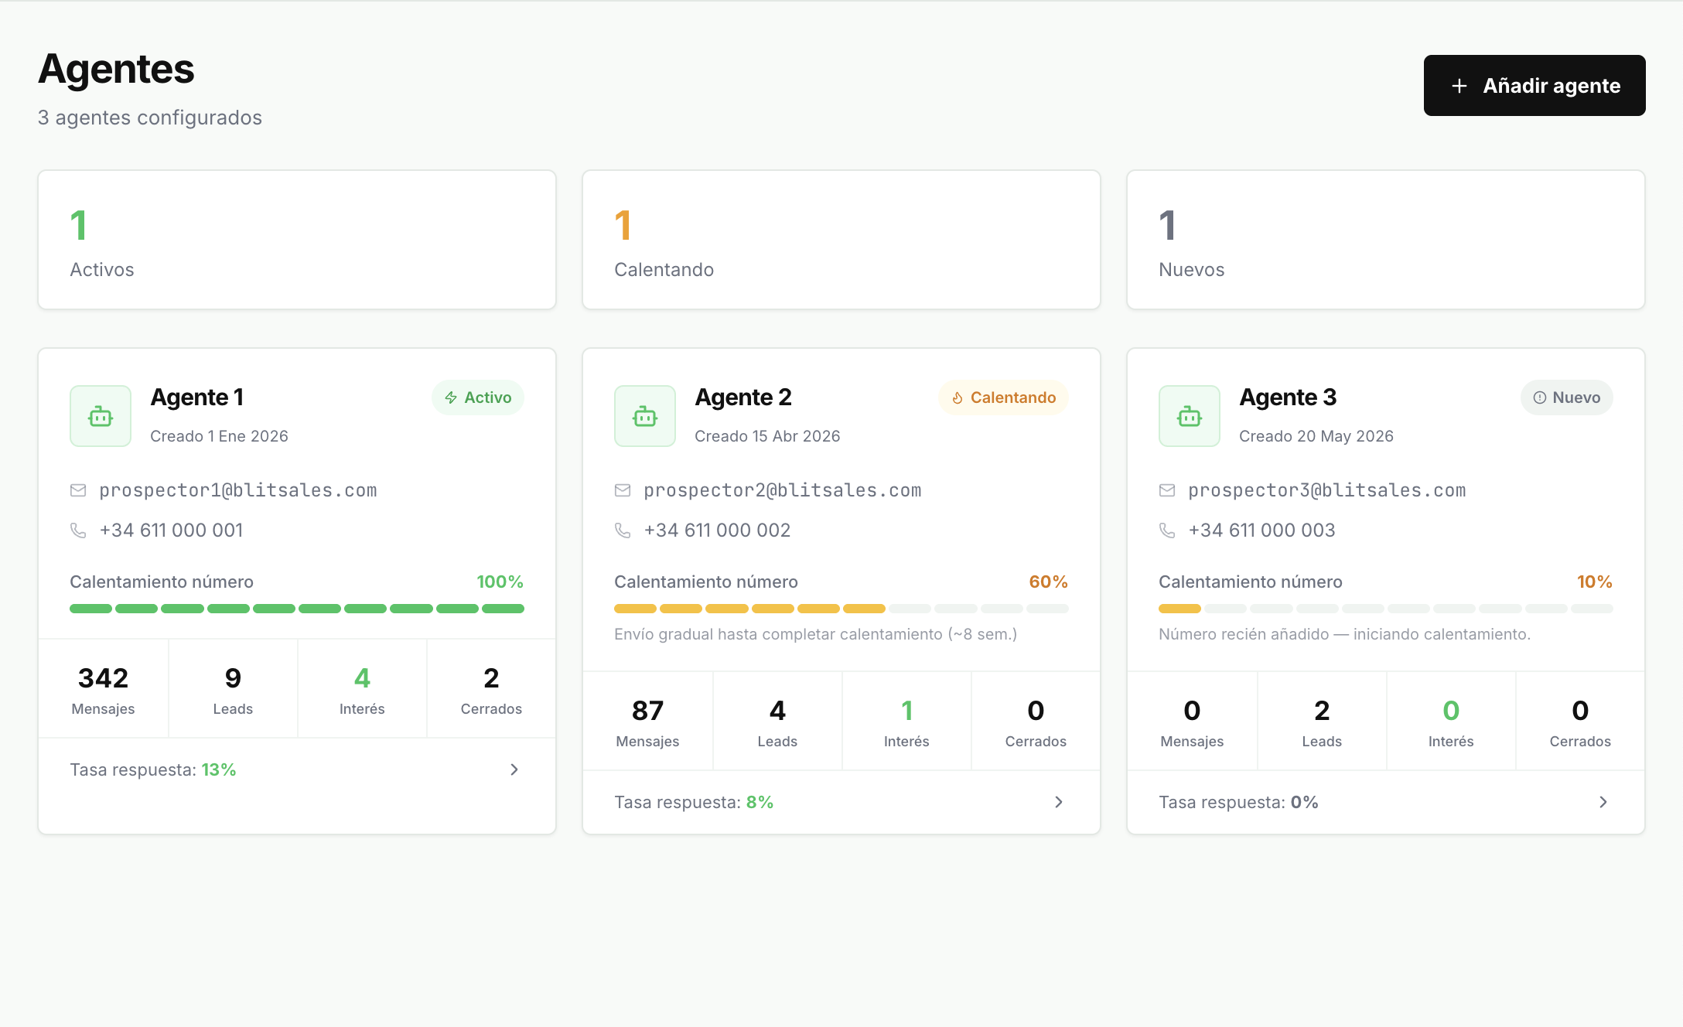The height and width of the screenshot is (1027, 1683).
Task: Click the 10% warm-up value
Action: pyautogui.click(x=1595, y=582)
